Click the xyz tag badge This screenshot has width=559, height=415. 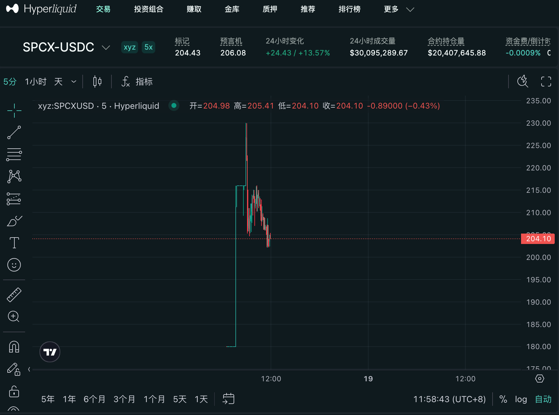tap(129, 47)
